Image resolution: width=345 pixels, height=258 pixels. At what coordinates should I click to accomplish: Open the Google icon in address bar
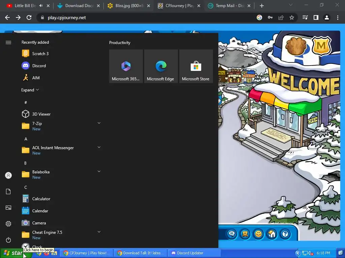pyautogui.click(x=259, y=17)
